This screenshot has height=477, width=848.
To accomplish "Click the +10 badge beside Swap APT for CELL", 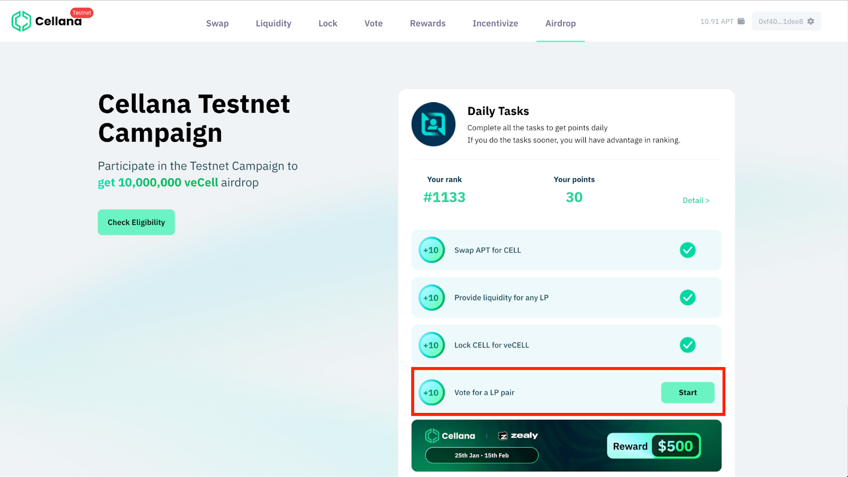I will tap(431, 250).
